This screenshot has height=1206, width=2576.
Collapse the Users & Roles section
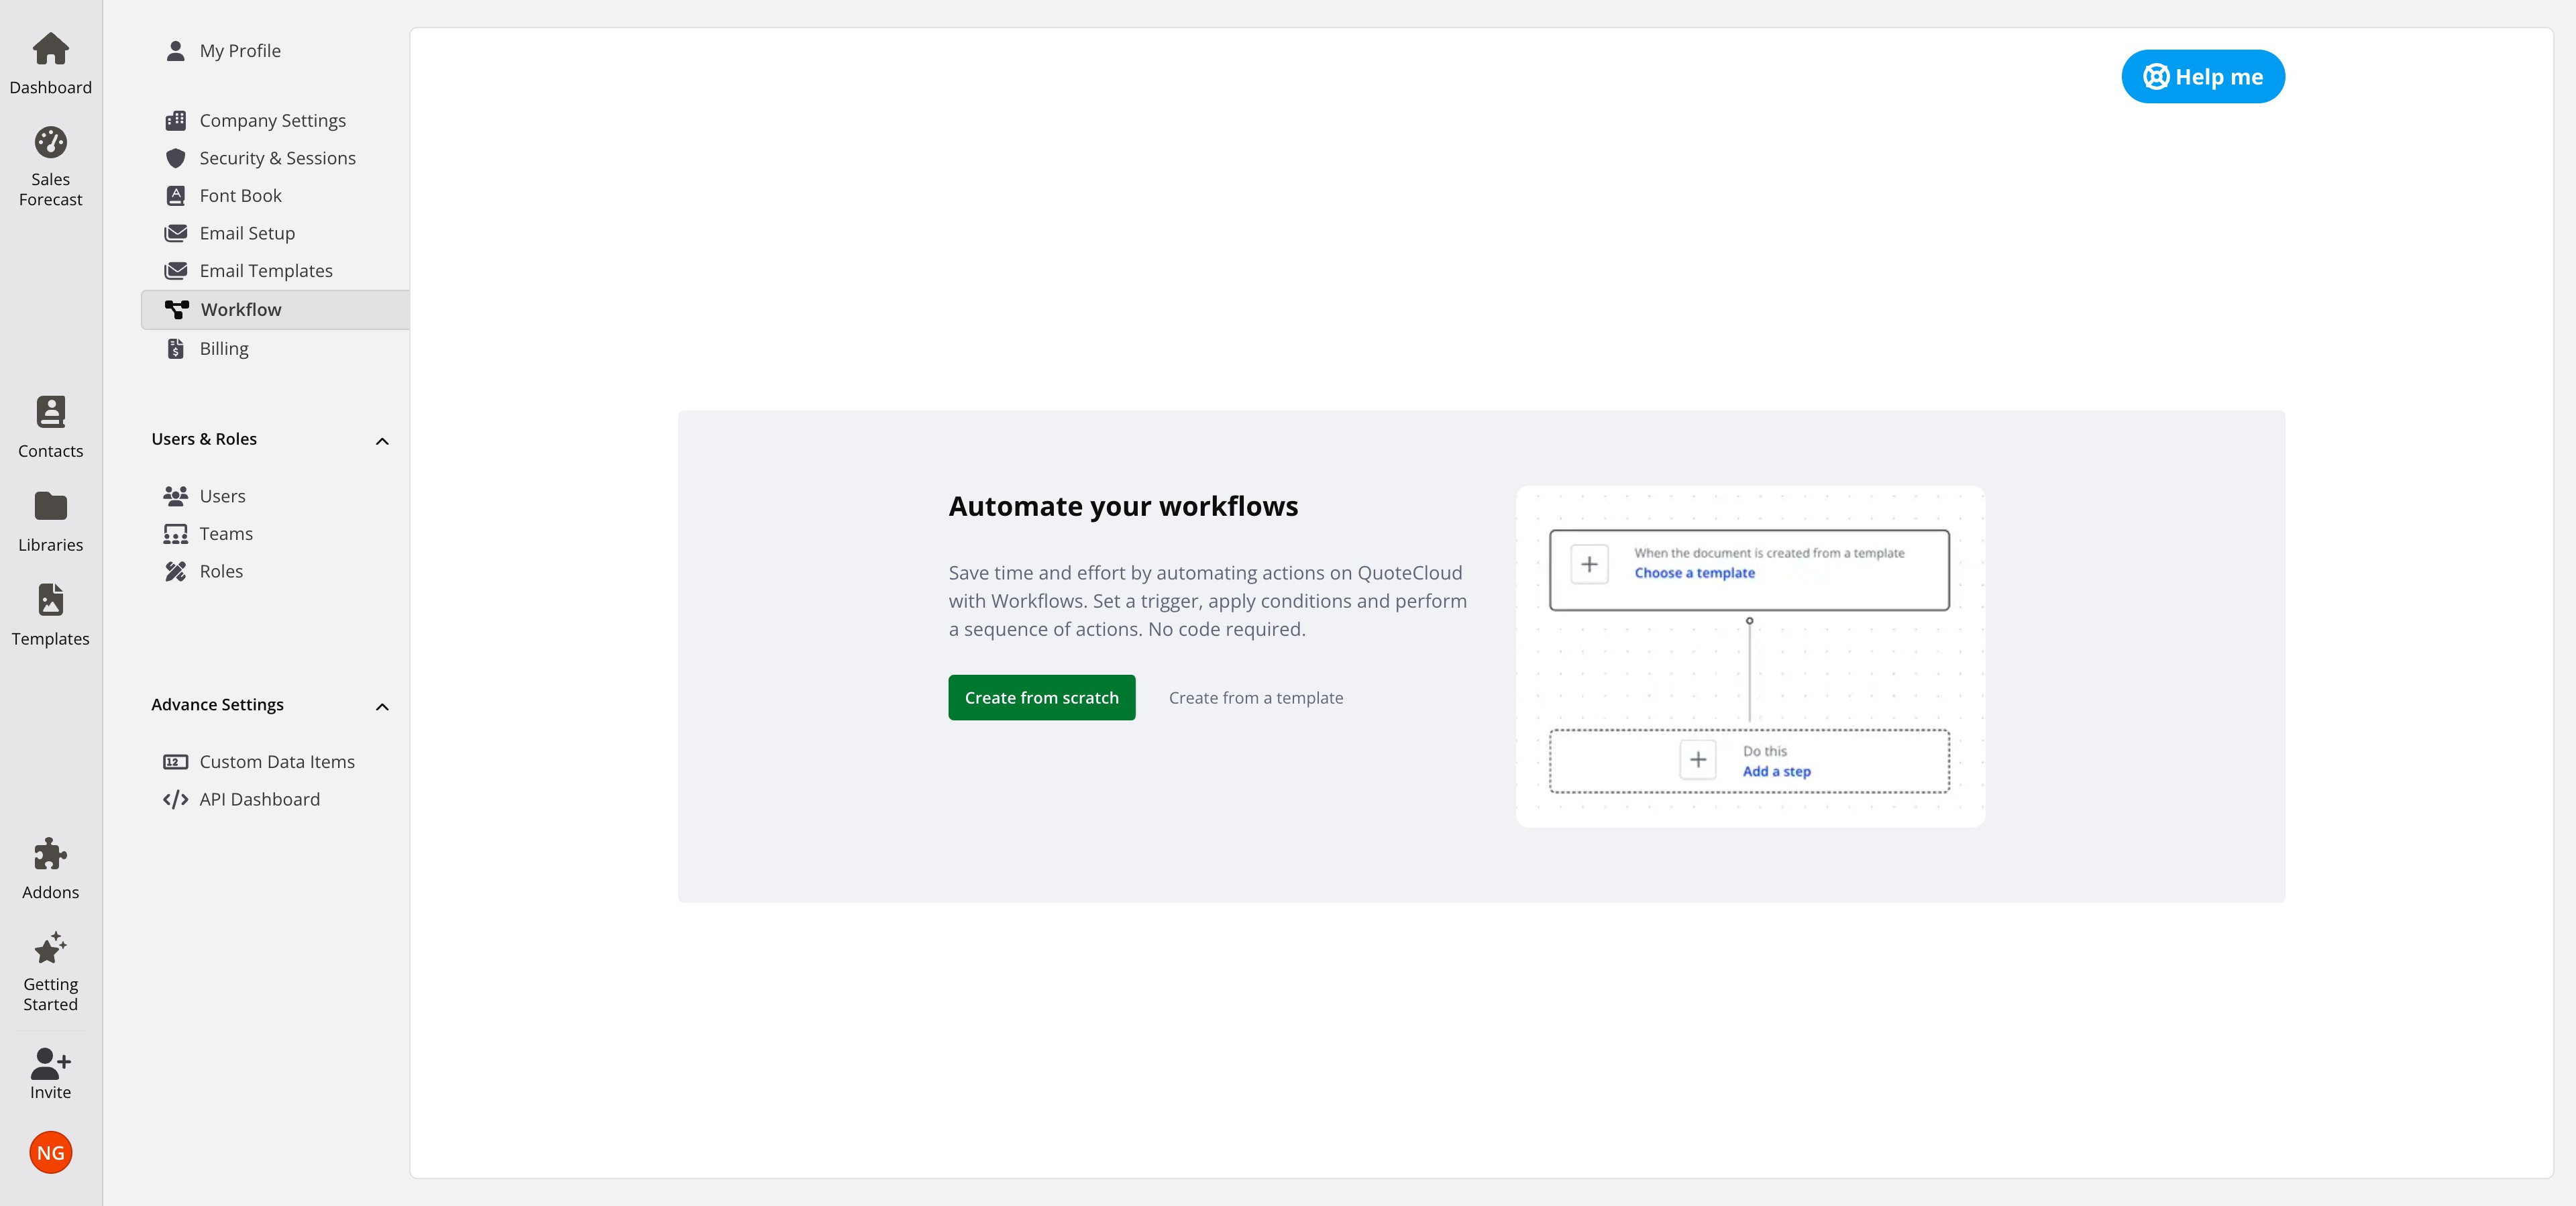coord(382,441)
